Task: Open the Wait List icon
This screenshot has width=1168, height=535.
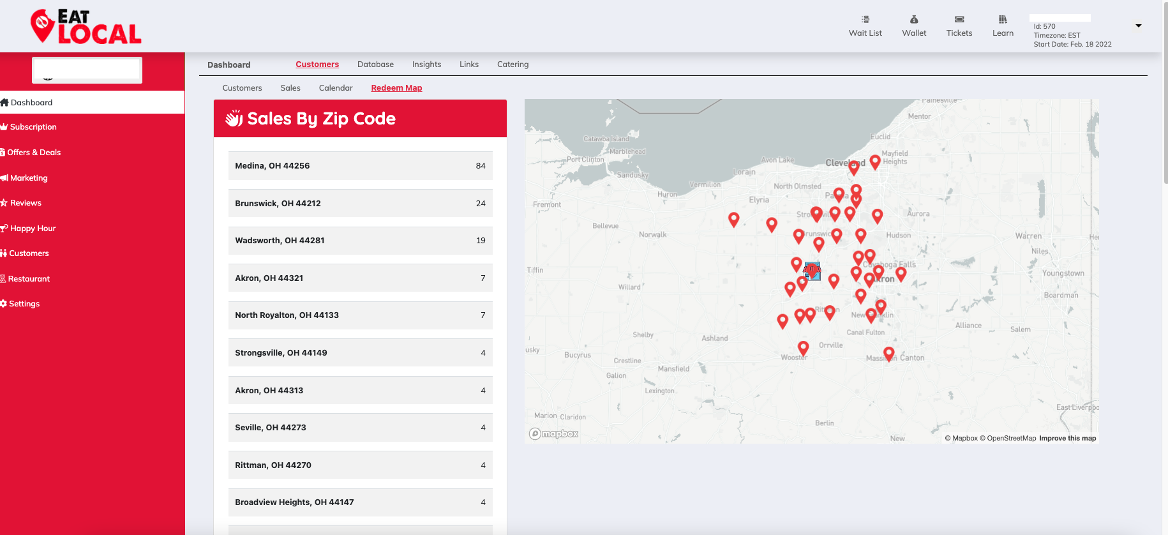Action: [865, 20]
